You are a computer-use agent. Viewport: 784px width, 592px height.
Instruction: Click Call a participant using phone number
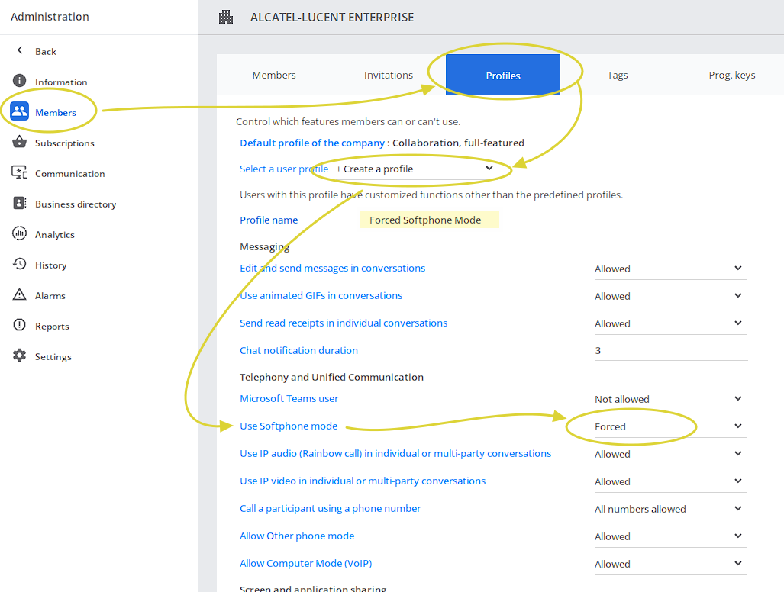tap(330, 508)
